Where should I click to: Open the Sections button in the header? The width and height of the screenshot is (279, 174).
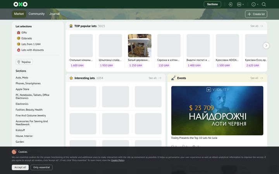tap(212, 4)
